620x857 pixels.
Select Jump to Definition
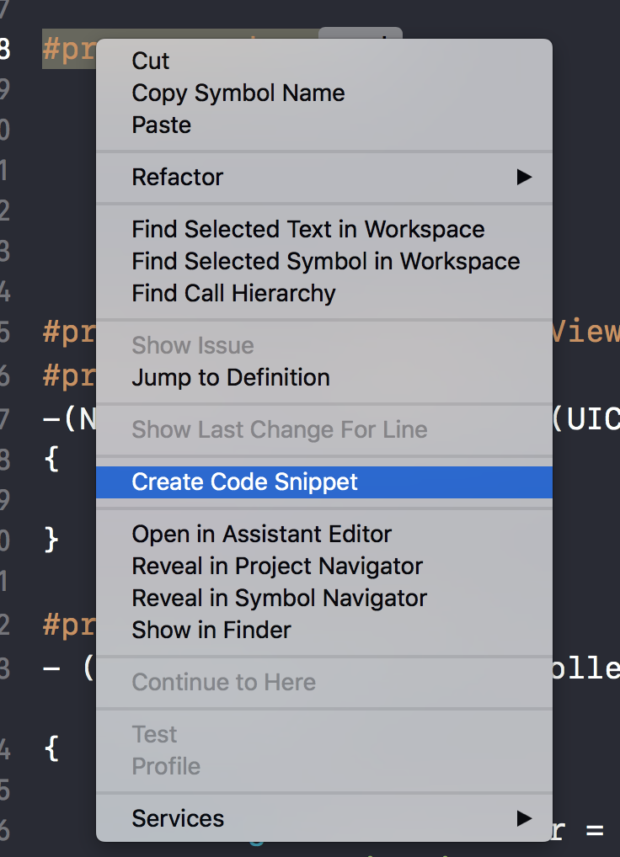pyautogui.click(x=231, y=377)
